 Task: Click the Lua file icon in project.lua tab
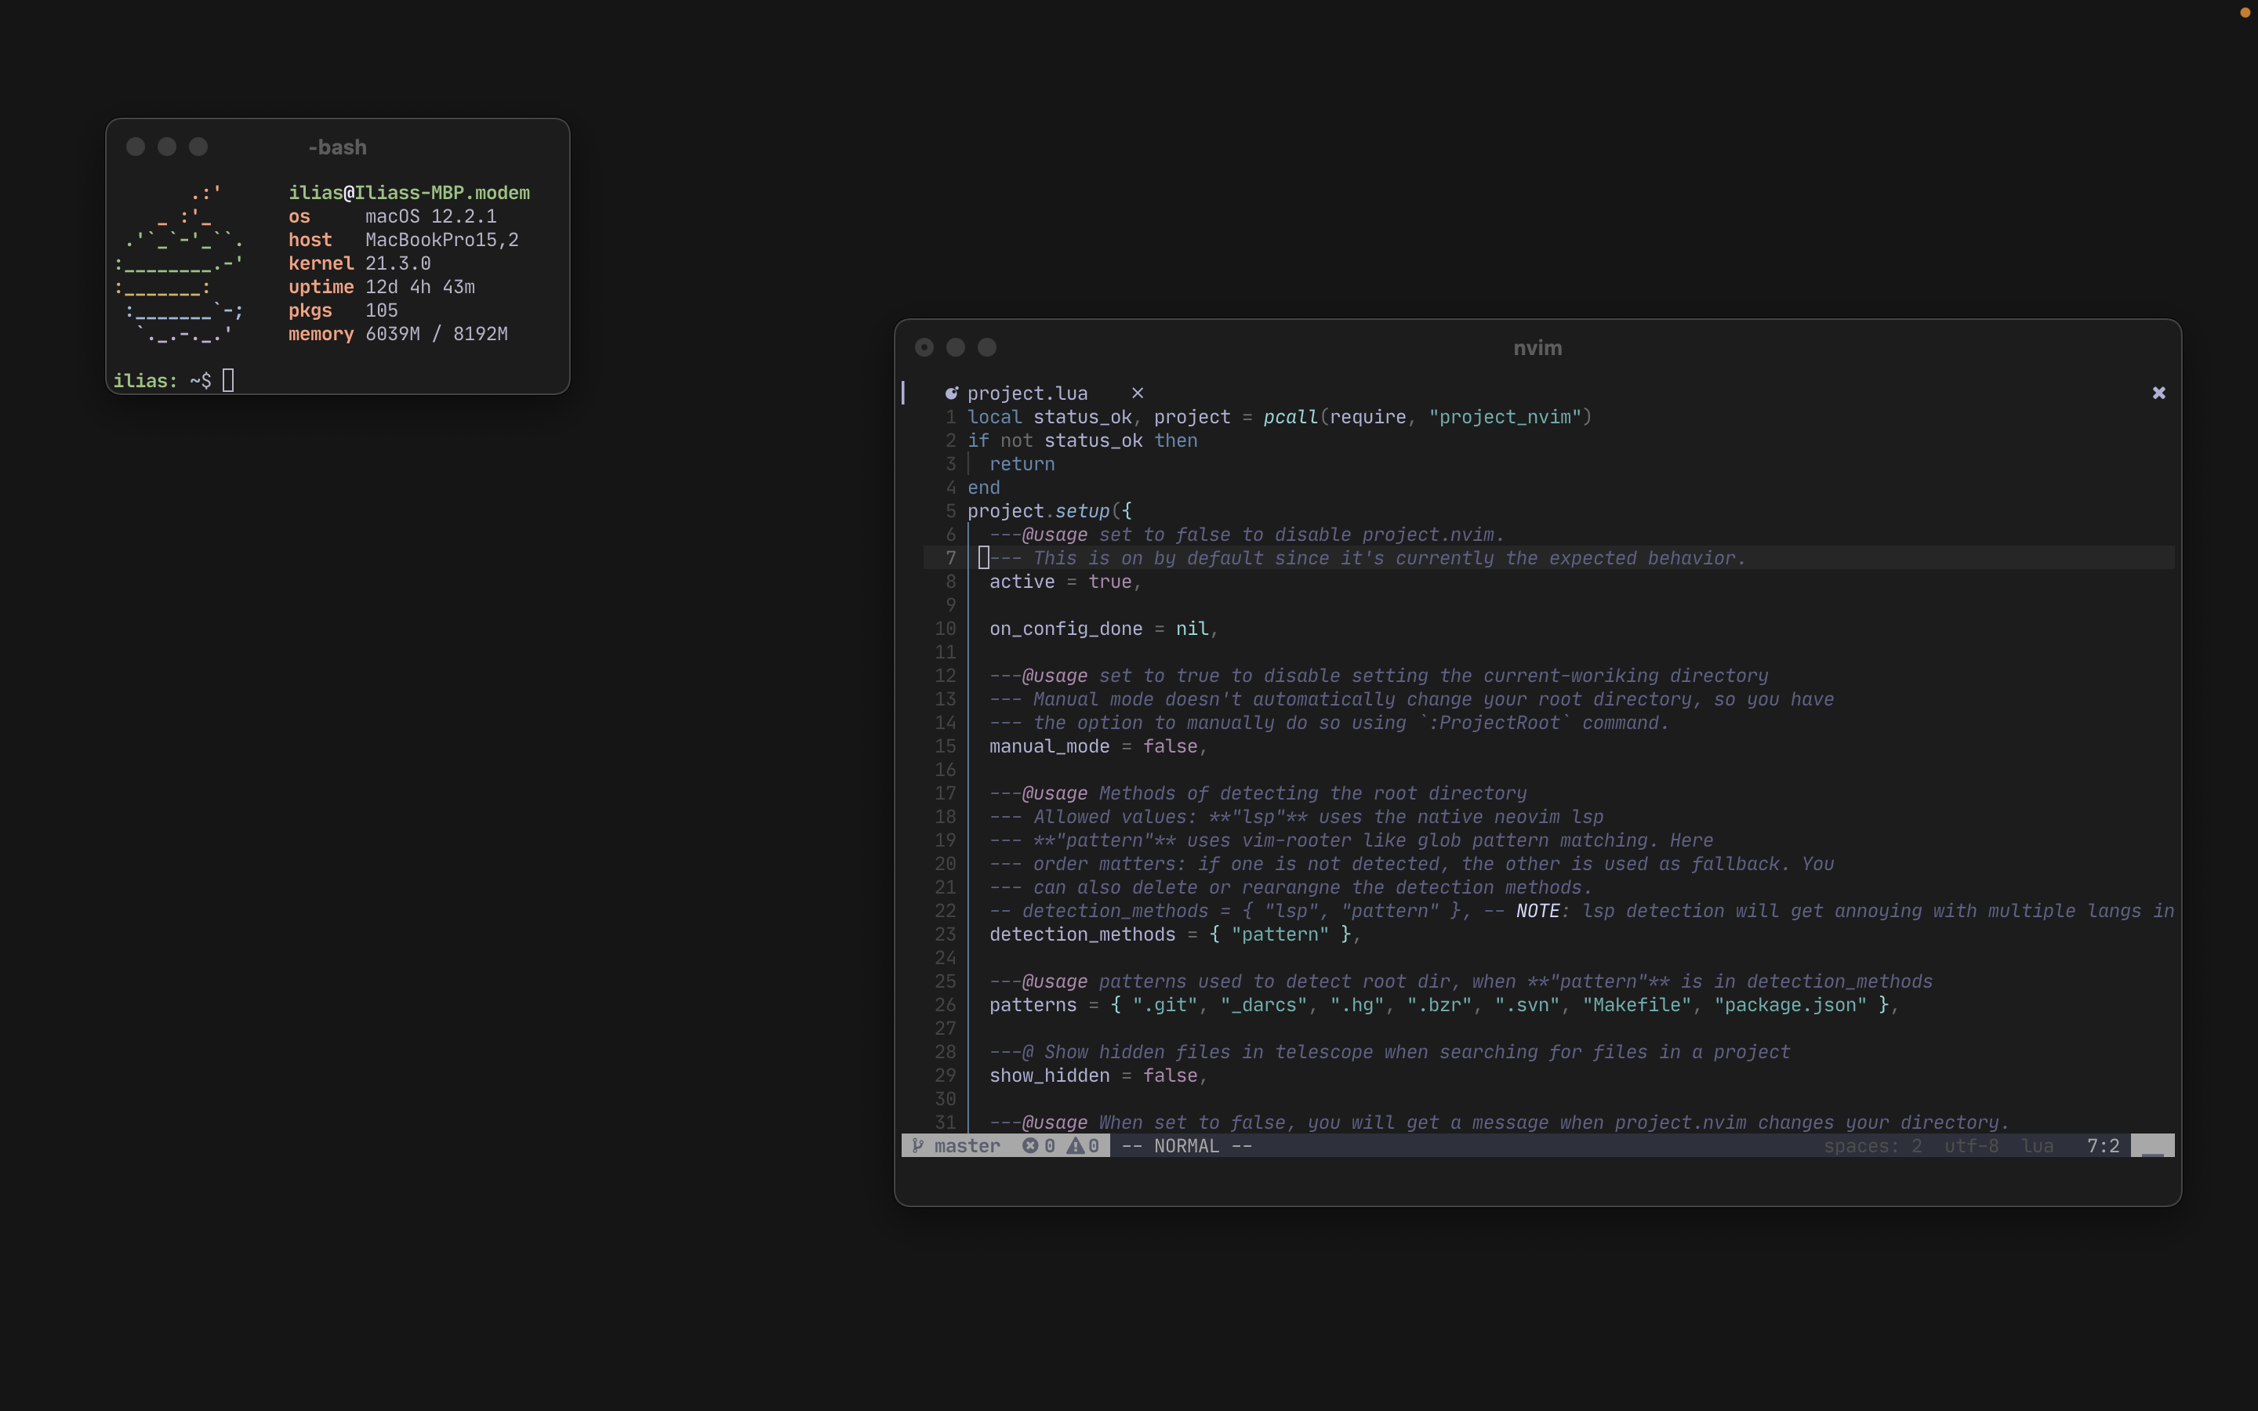[x=951, y=393]
